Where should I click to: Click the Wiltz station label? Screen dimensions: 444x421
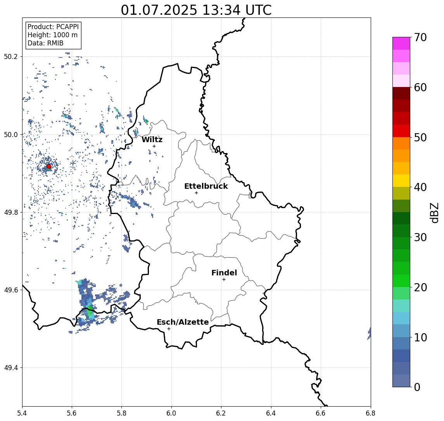pyautogui.click(x=152, y=139)
